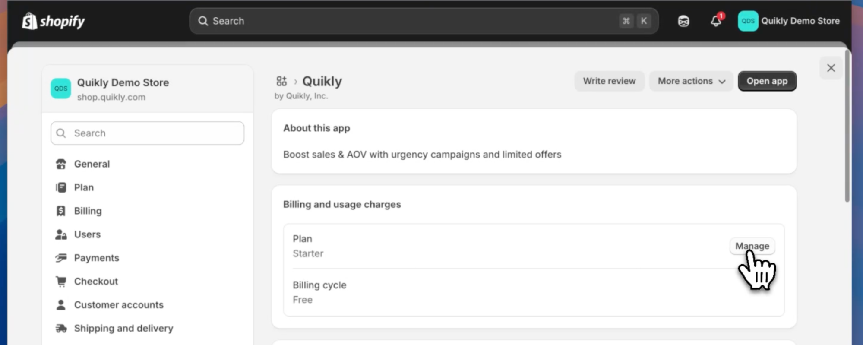
Task: Click the Quikly app title
Action: tap(322, 81)
